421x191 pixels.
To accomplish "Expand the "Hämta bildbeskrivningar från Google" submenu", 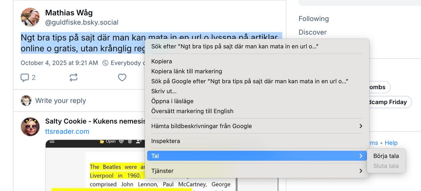I will [x=257, y=126].
